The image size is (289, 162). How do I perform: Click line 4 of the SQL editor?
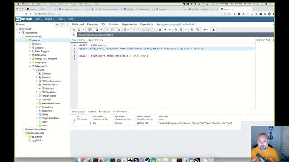[x=113, y=56]
